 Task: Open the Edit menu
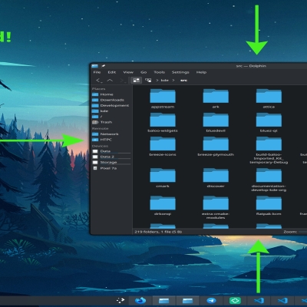pos(111,72)
